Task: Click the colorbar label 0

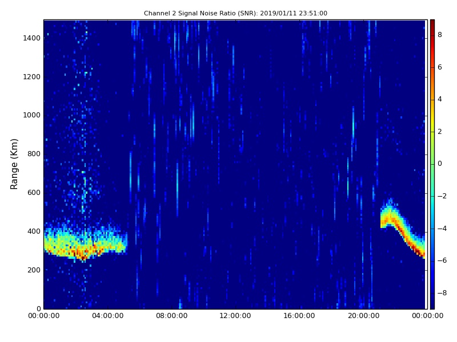Action: tap(440, 164)
